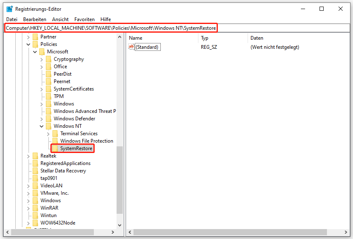The height and width of the screenshot is (239, 353).
Task: Click the Office folder icon
Action: pos(48,67)
